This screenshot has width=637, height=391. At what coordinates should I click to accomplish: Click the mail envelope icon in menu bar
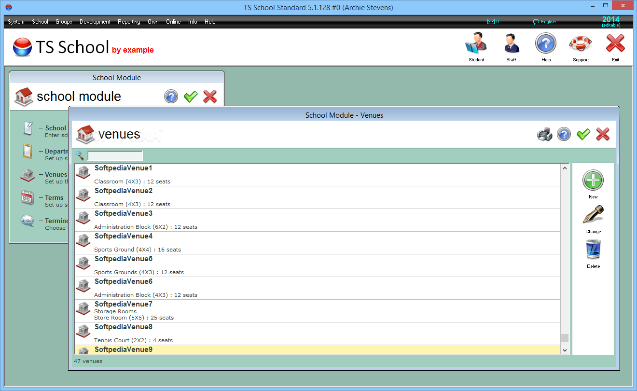click(x=491, y=22)
